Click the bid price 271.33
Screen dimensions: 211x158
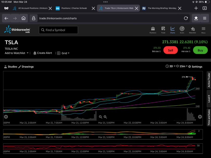(157, 48)
